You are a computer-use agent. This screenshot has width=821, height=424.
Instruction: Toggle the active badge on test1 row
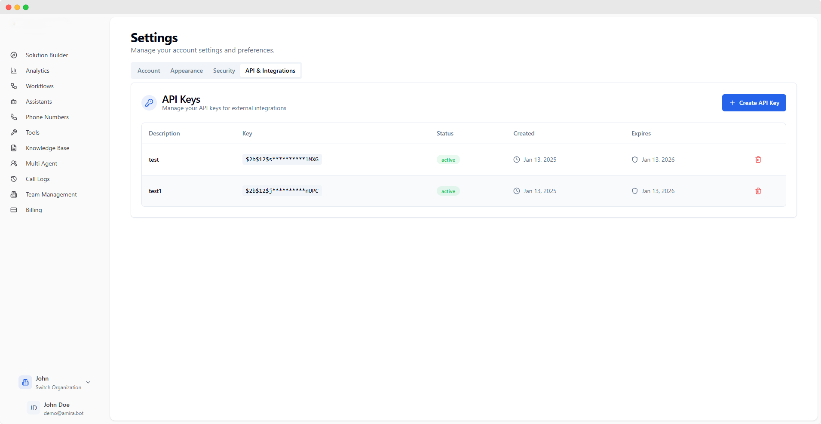coord(447,191)
